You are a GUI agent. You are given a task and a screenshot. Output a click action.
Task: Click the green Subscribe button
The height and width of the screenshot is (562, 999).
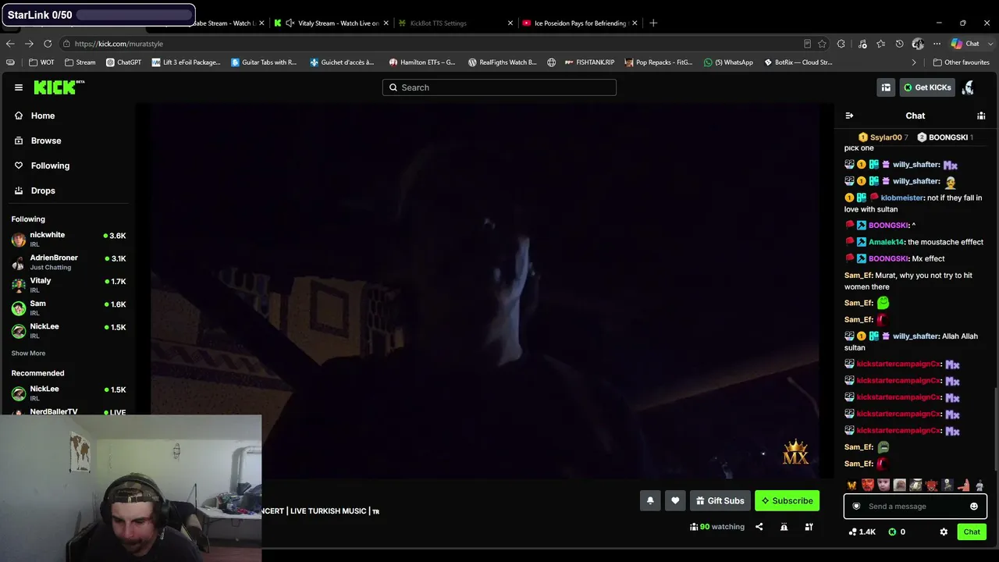point(787,501)
